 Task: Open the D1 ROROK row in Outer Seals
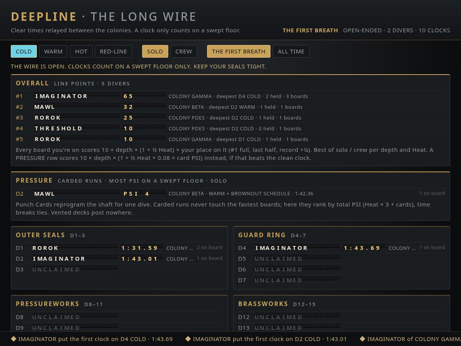click(119, 248)
